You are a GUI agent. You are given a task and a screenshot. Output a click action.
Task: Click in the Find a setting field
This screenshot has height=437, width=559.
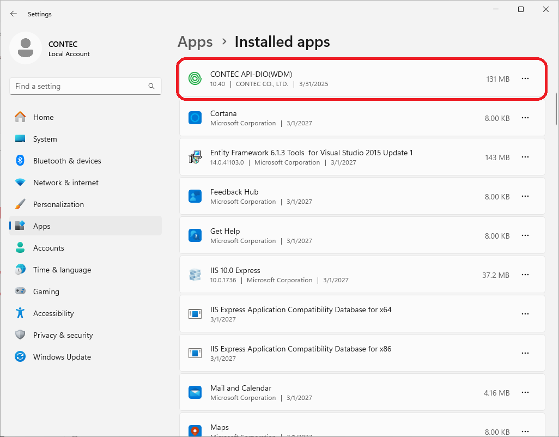pos(86,86)
